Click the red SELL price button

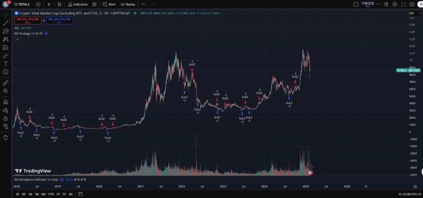point(28,20)
